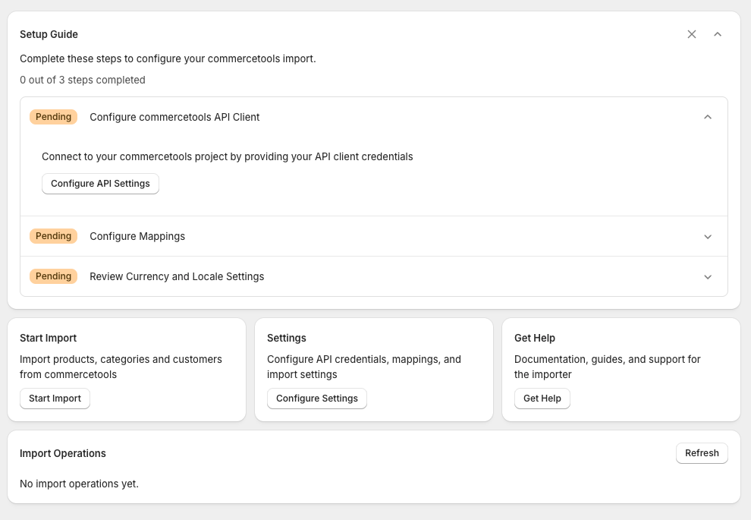Click Pending badge beside Configure Mappings
This screenshot has width=751, height=520.
pos(54,236)
